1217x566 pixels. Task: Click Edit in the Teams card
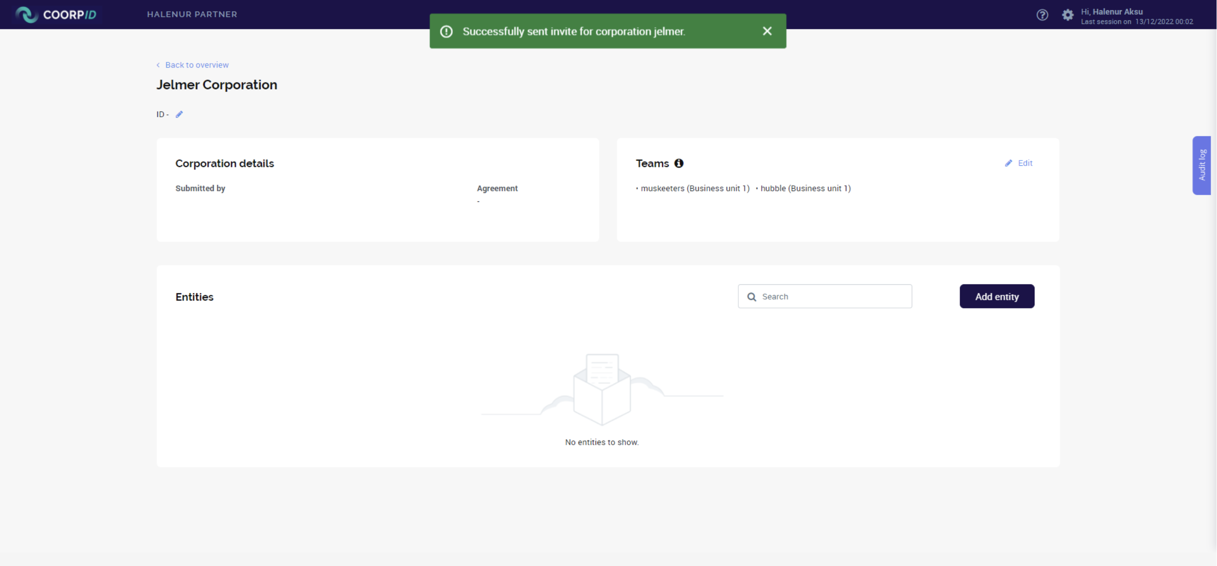tap(1018, 163)
